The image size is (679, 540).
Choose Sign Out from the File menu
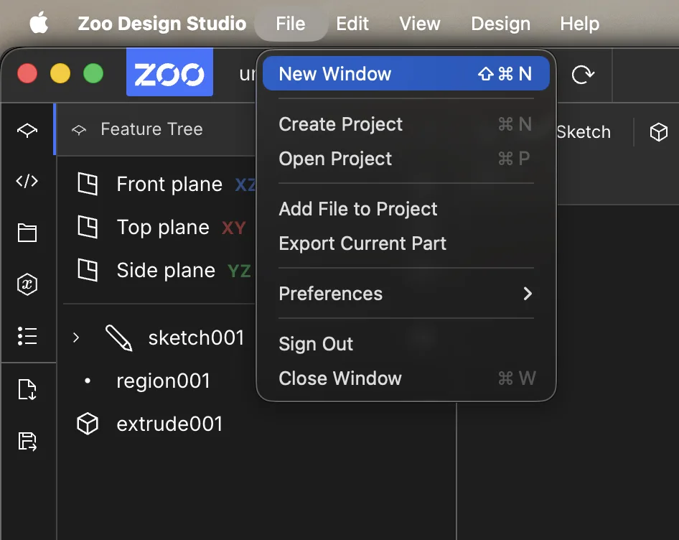pos(406,344)
